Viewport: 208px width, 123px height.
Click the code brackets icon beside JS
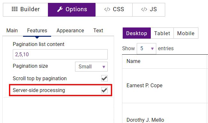coord(144,9)
